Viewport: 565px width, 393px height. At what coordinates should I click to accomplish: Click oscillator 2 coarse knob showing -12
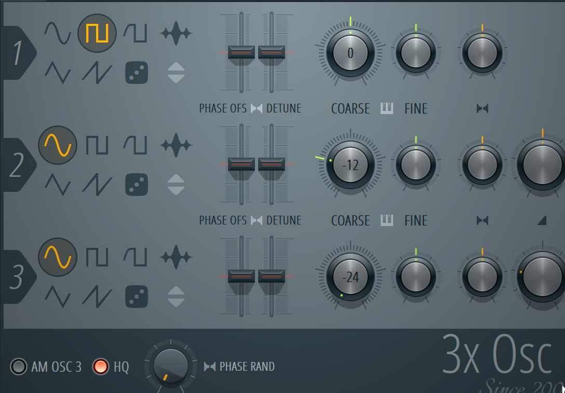click(x=351, y=165)
